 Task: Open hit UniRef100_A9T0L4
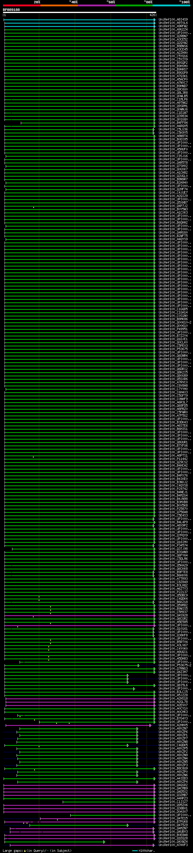(x=173, y=23)
